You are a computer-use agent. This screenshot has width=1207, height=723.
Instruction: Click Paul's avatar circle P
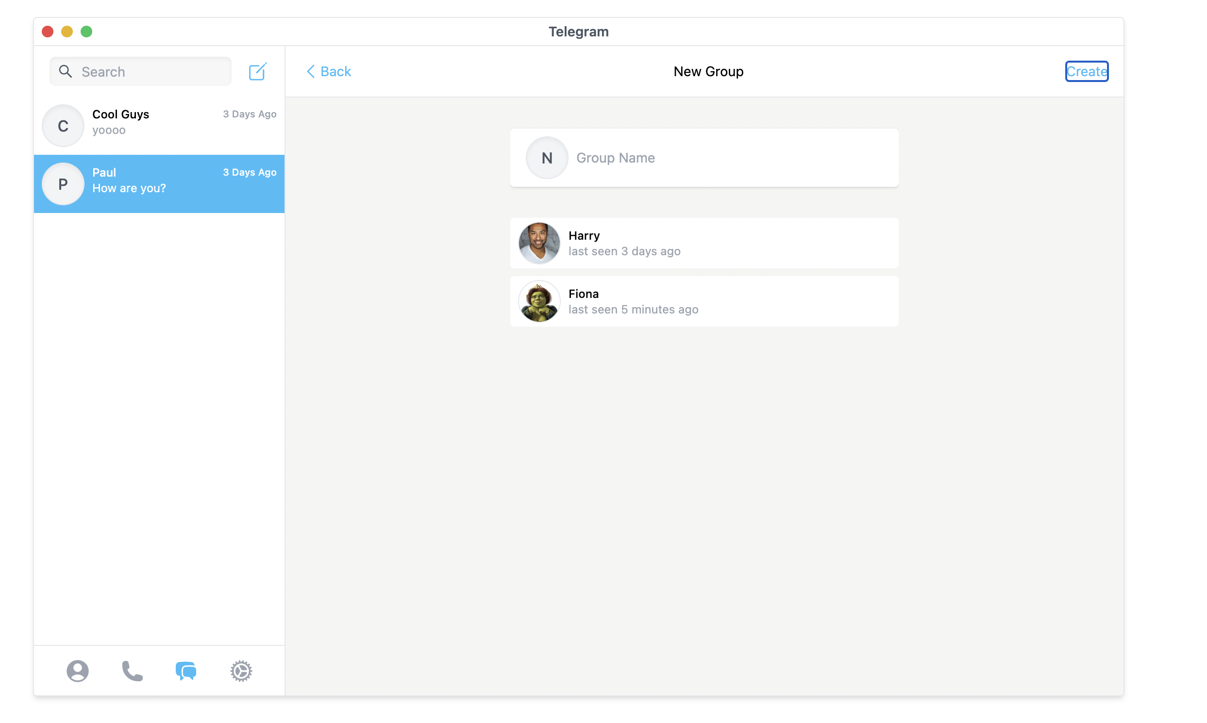(63, 184)
